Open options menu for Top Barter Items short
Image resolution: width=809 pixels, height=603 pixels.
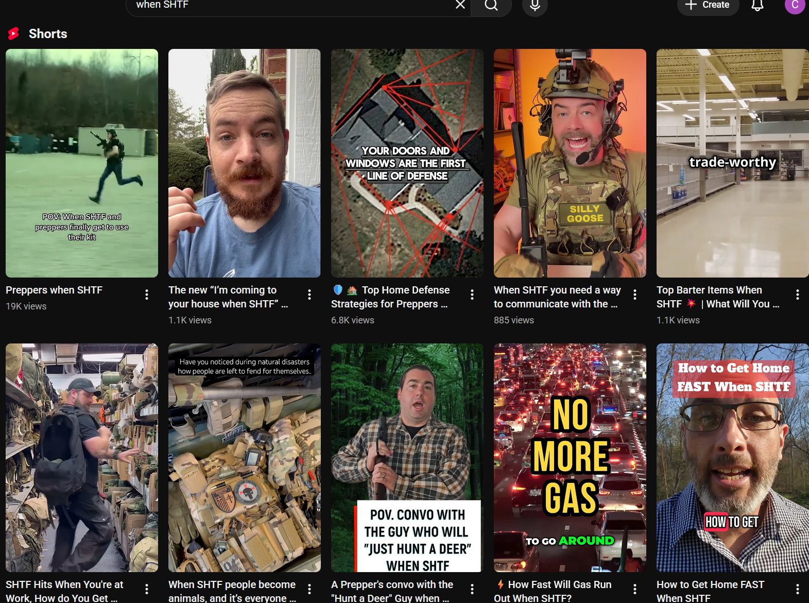pyautogui.click(x=797, y=295)
